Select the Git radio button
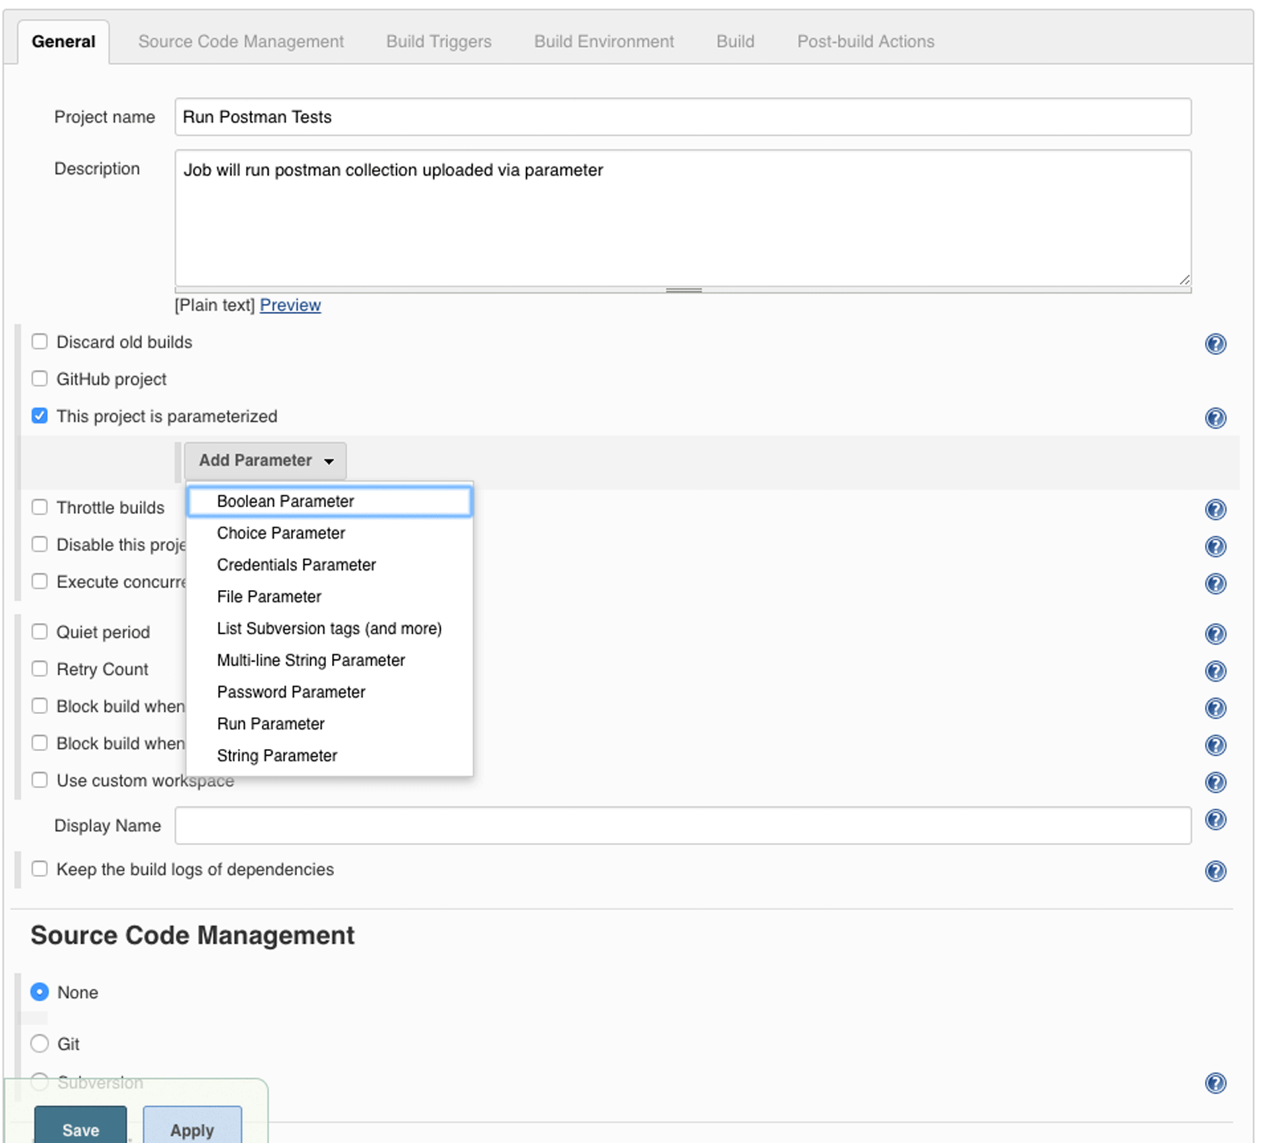1271x1143 pixels. coord(40,1043)
